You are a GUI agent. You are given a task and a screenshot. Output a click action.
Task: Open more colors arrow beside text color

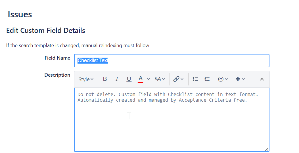pyautogui.click(x=148, y=79)
